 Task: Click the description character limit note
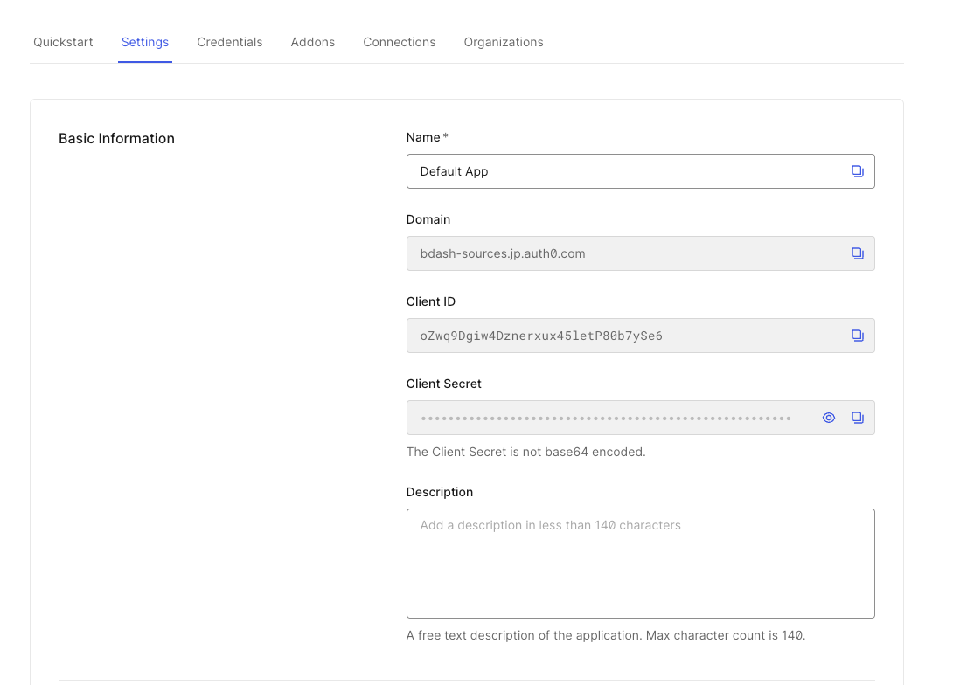605,635
